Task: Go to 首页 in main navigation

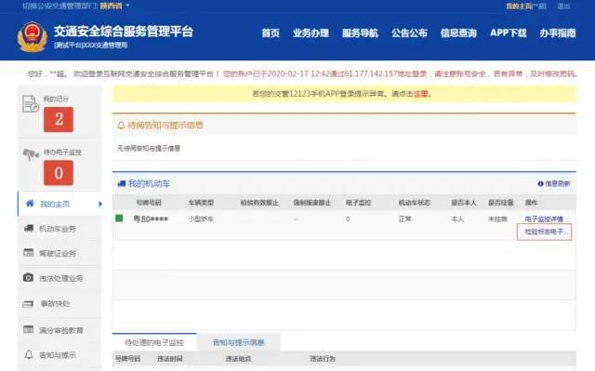Action: click(x=271, y=33)
